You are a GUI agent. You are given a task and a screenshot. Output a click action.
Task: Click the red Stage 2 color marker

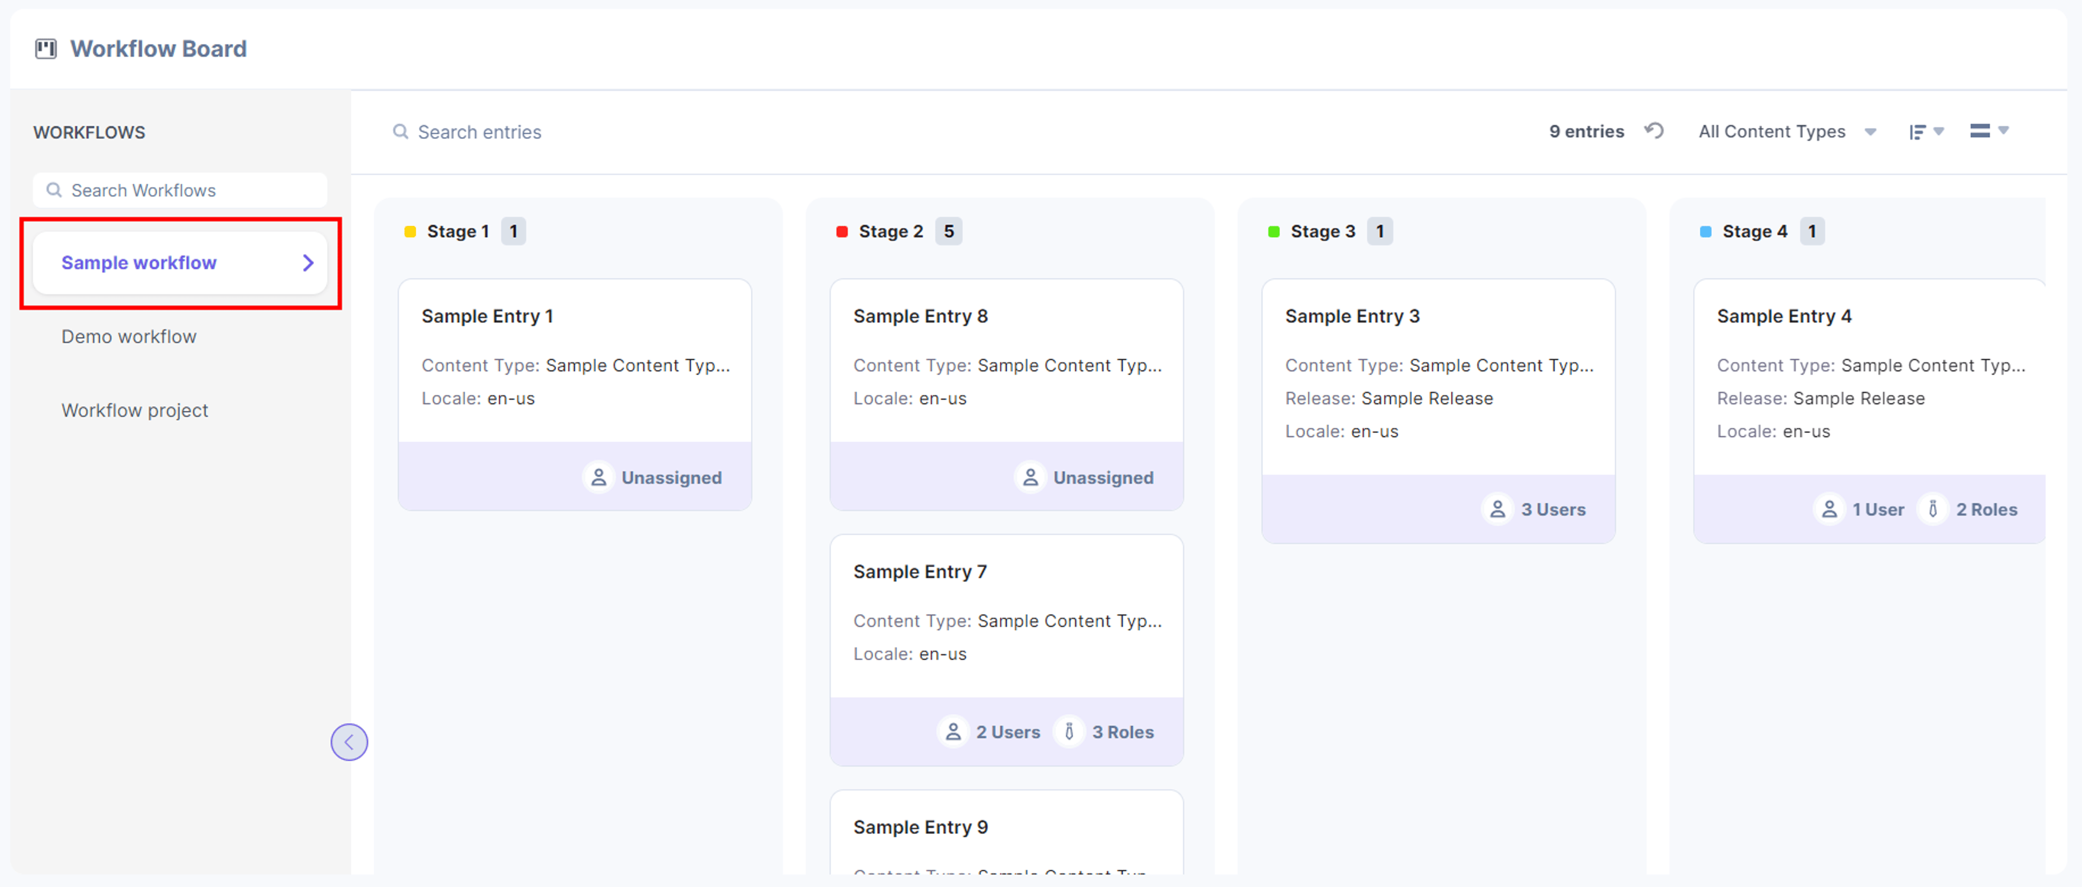click(841, 232)
